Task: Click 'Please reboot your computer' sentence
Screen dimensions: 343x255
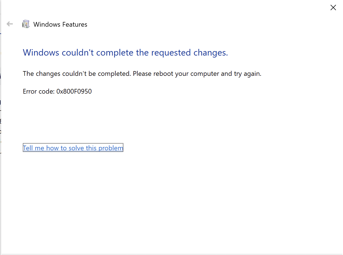Action: [x=176, y=74]
